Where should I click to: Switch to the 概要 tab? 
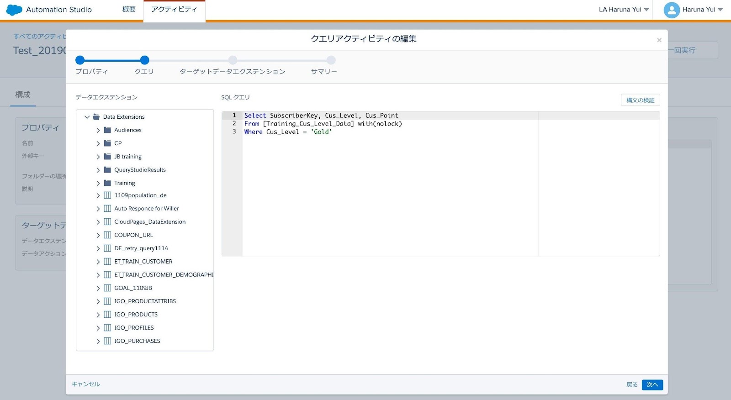tap(129, 10)
